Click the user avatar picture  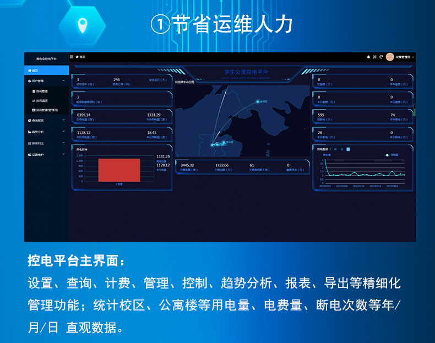tap(390, 57)
